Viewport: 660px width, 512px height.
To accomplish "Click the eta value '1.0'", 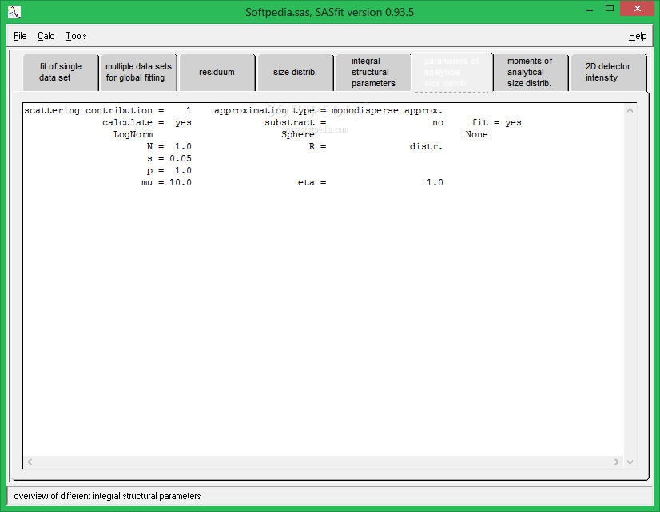I will click(435, 182).
